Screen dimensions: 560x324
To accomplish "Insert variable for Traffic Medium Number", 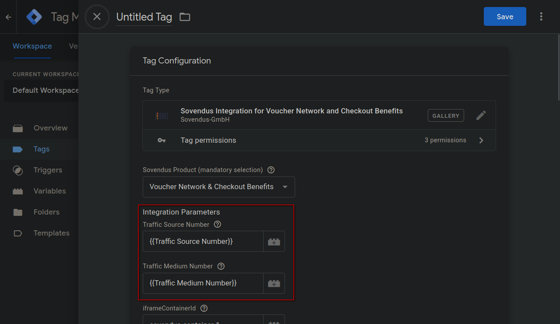I will [274, 283].
